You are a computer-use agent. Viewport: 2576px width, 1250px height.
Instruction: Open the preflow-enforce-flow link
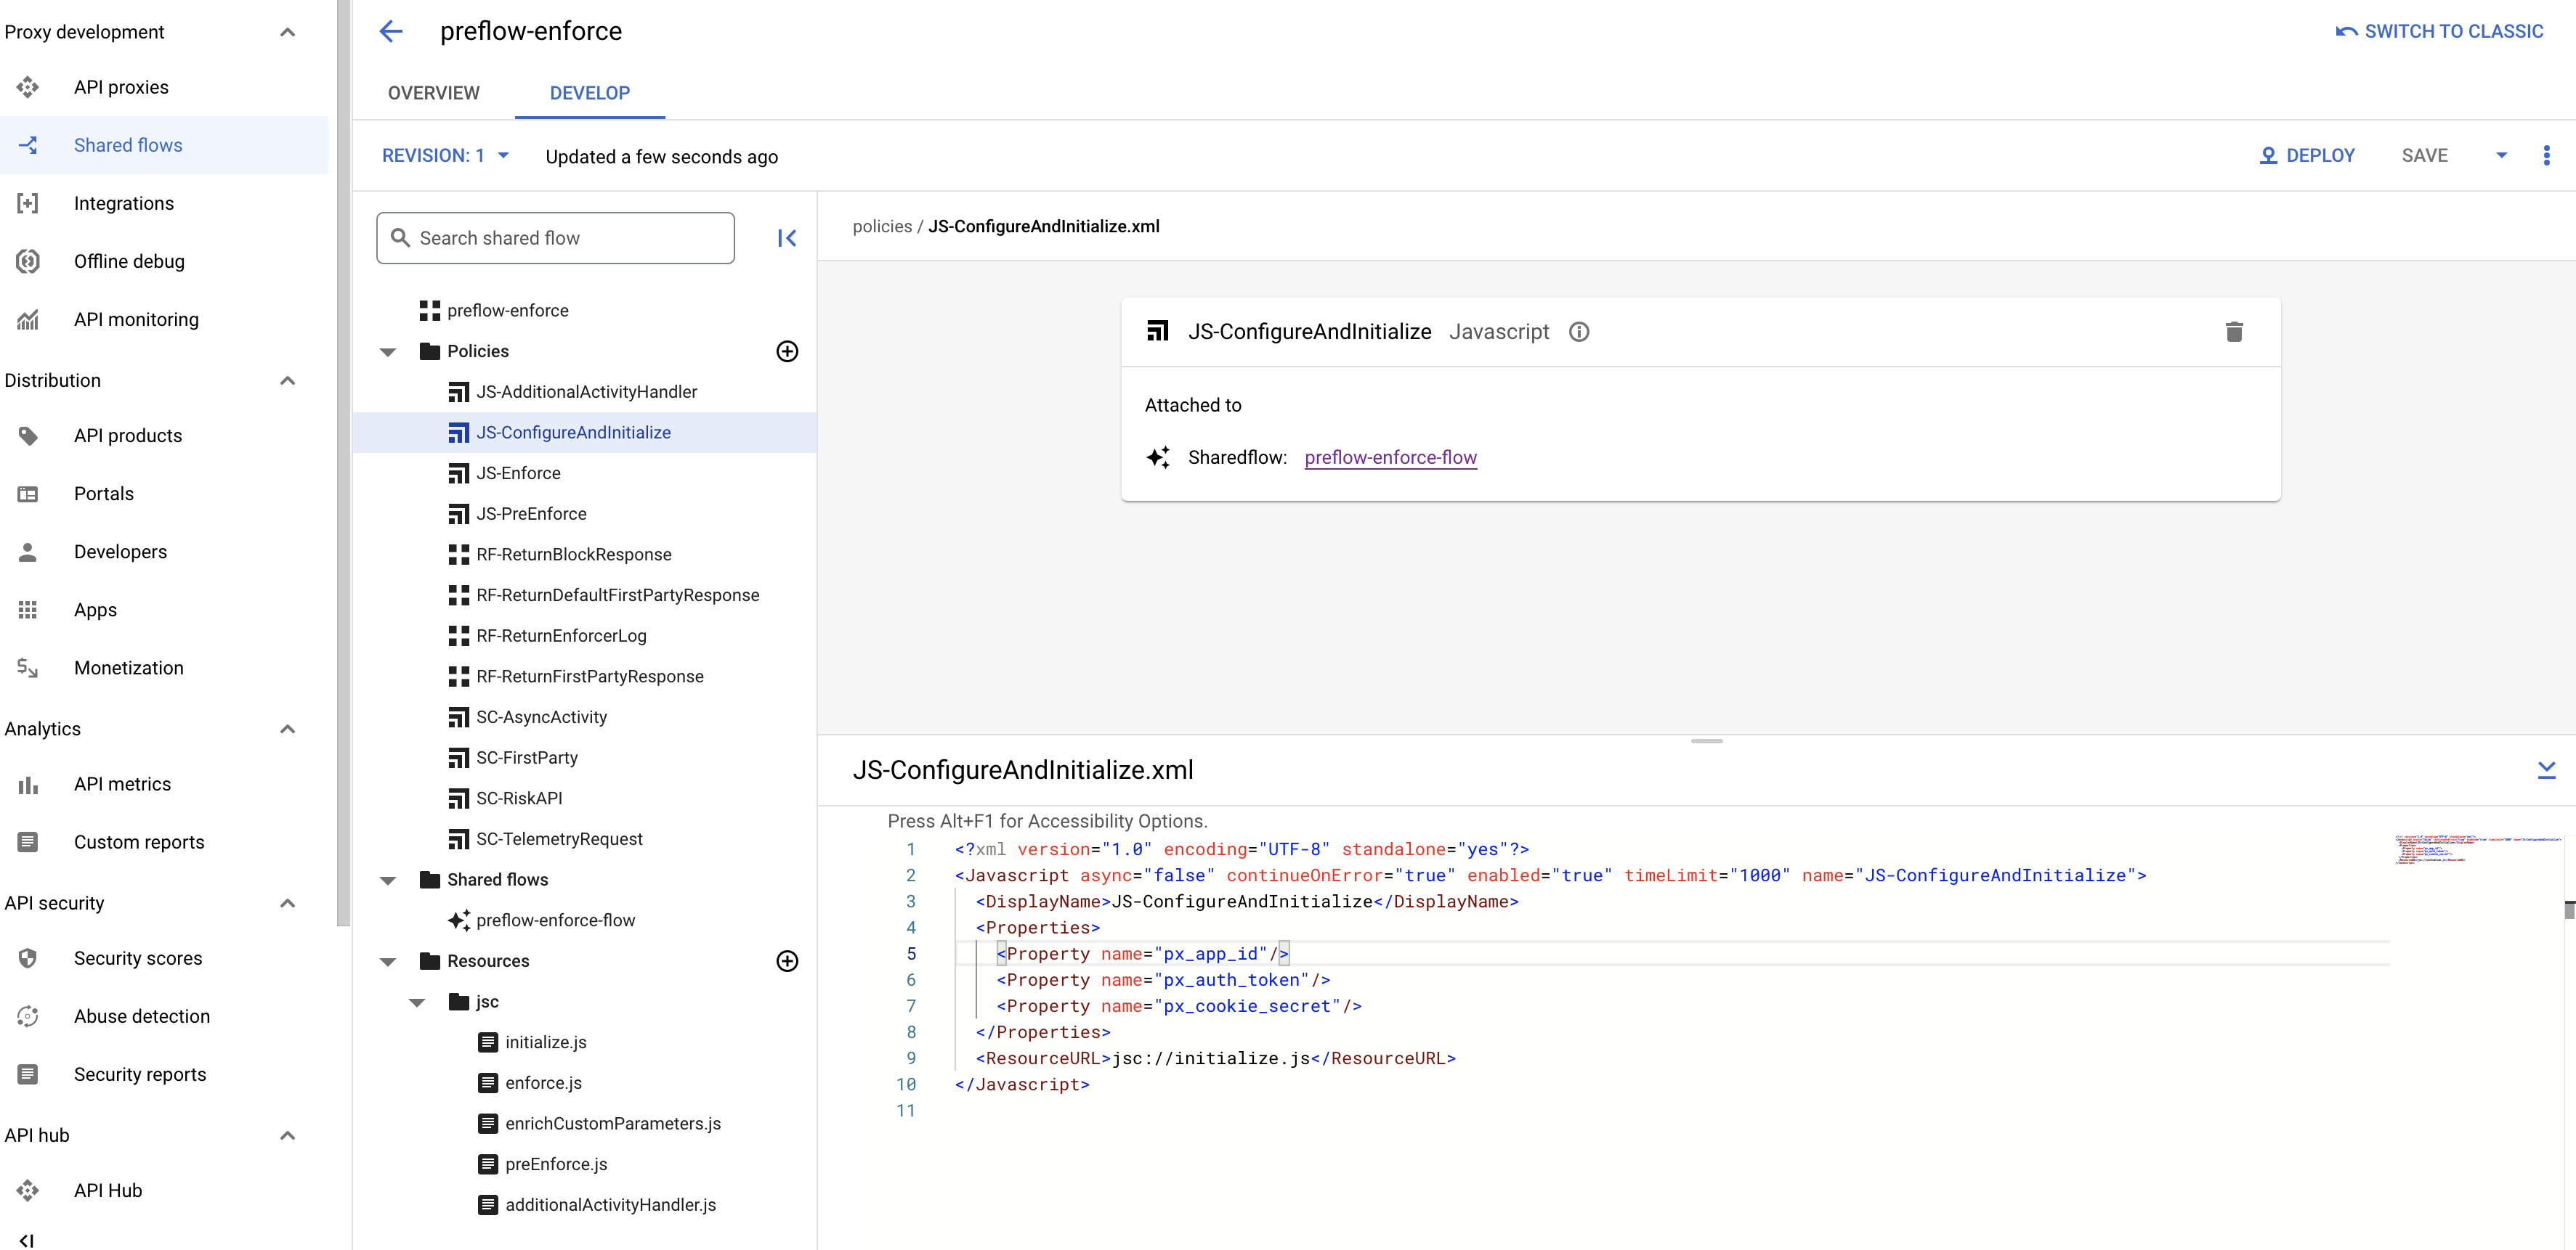[x=1390, y=457]
